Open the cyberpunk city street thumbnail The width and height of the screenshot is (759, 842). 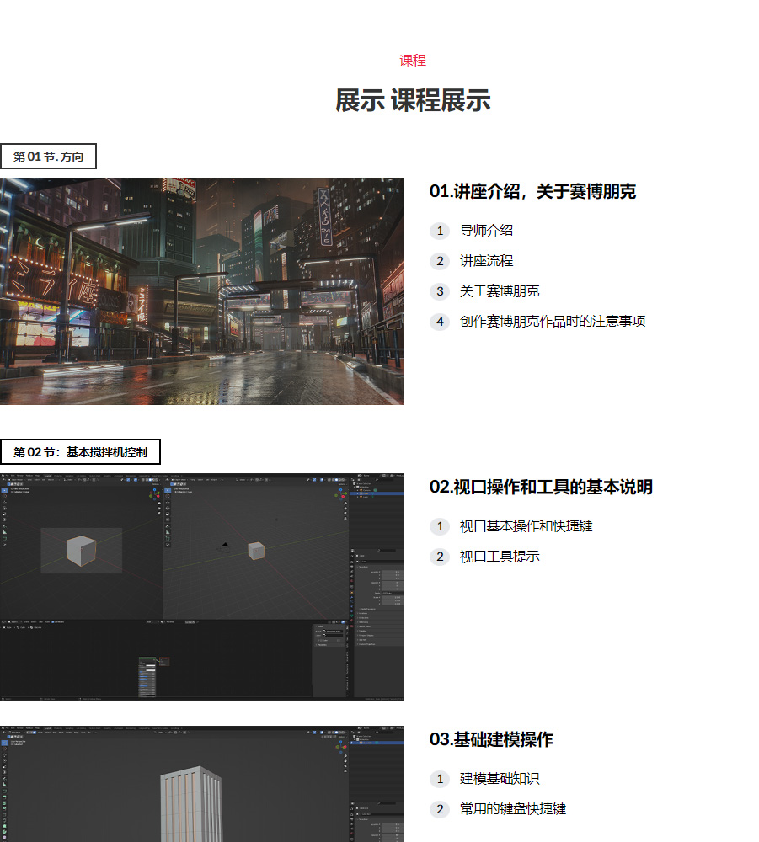click(202, 291)
